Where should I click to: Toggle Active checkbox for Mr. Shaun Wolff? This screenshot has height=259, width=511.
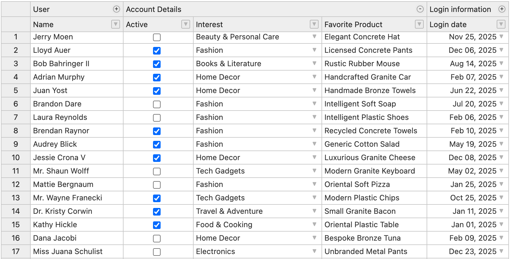click(x=157, y=171)
